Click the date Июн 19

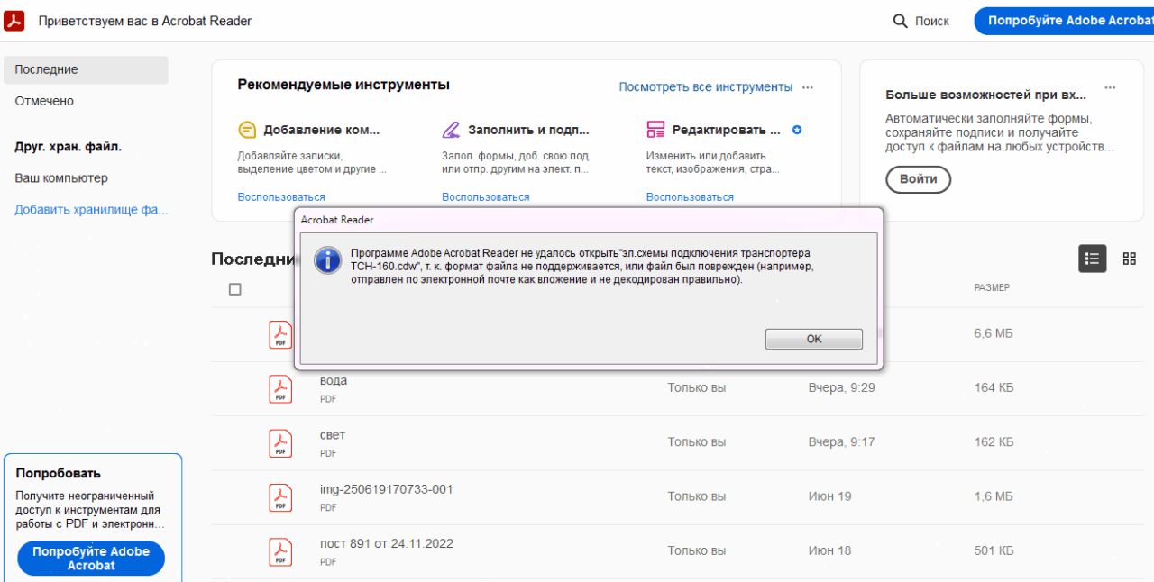tap(829, 496)
